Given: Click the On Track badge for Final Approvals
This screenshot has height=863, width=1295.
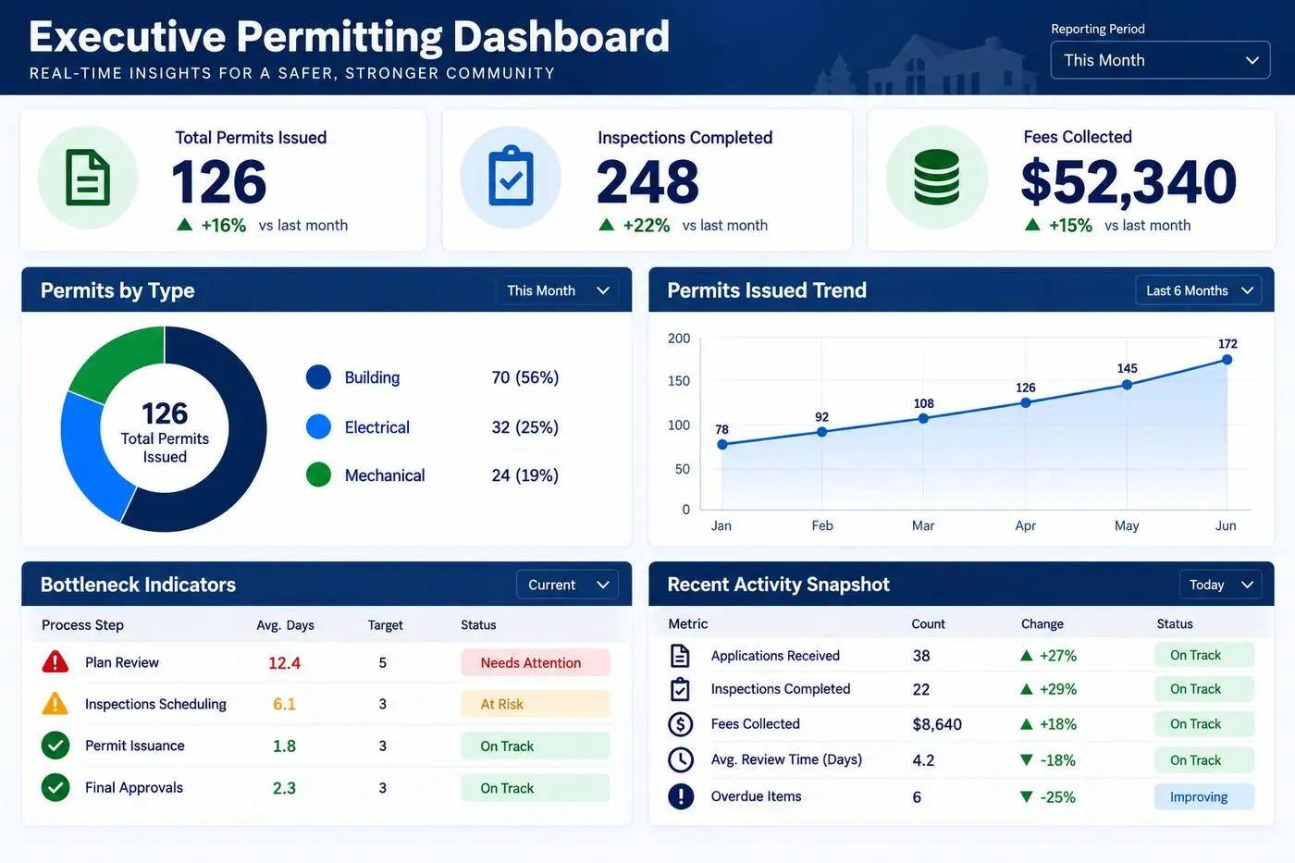Looking at the screenshot, I should coord(536,788).
